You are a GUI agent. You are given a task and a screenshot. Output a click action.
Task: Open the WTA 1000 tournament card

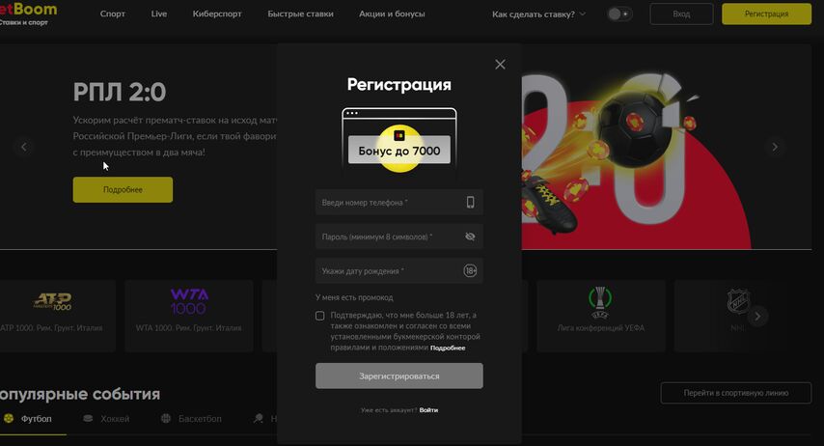(189, 316)
